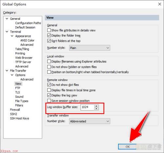Collapse the Options tree node
The width and height of the screenshot is (164, 153).
(x=12, y=75)
